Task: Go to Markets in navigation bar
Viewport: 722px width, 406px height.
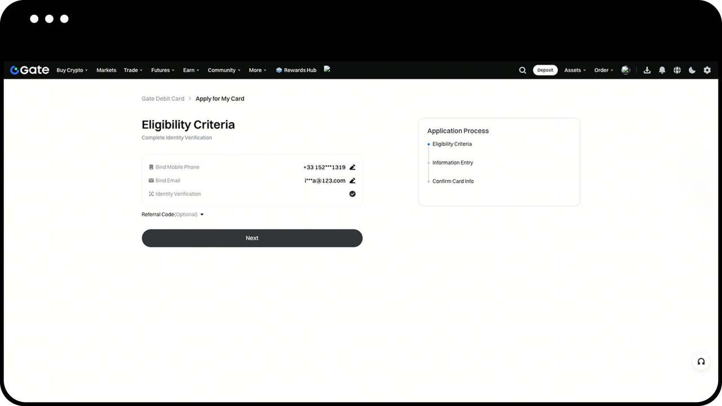Action: click(106, 70)
